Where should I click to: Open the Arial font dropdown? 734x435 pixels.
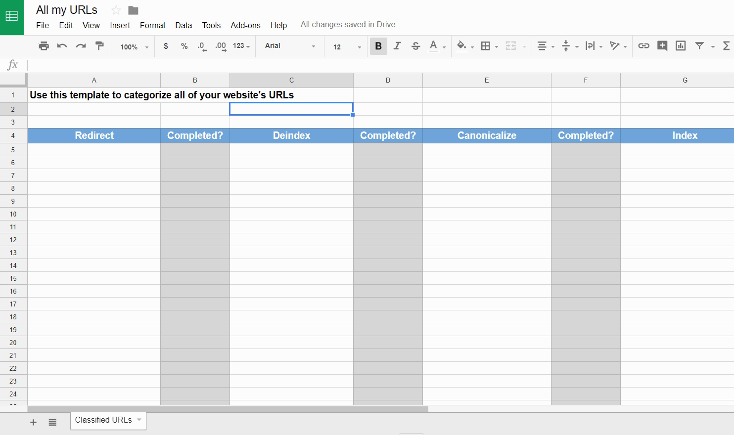point(290,46)
